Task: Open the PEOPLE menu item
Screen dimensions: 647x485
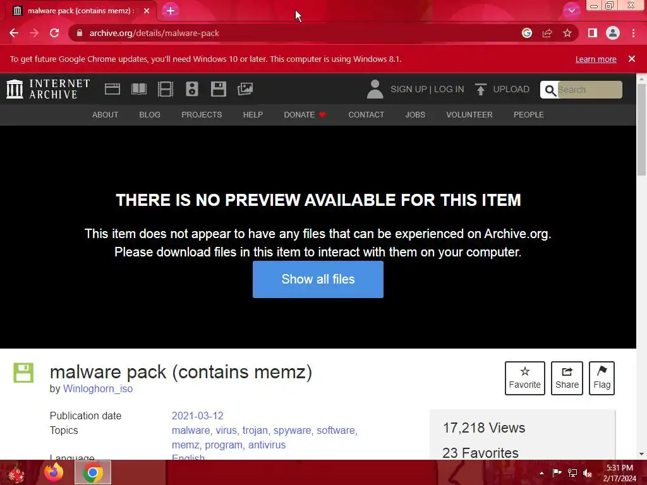Action: pos(529,115)
